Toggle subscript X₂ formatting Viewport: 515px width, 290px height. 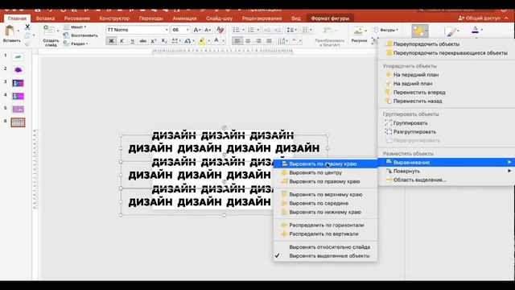pyautogui.click(x=164, y=41)
